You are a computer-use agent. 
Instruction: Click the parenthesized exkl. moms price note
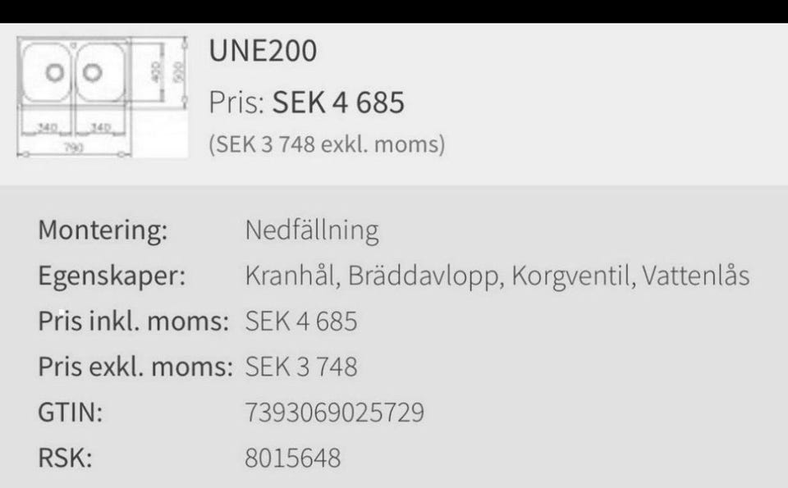[x=328, y=145]
